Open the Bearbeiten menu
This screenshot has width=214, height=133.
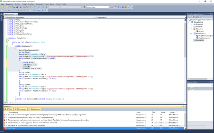point(9,4)
